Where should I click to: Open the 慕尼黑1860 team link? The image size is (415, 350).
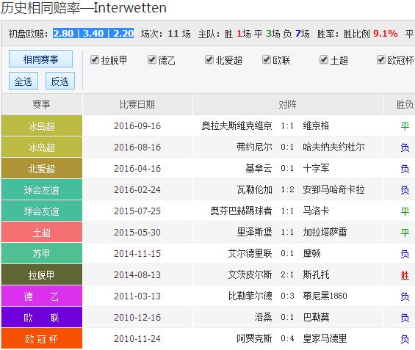pyautogui.click(x=325, y=296)
